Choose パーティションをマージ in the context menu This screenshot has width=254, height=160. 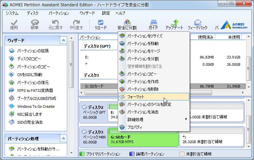154,51
